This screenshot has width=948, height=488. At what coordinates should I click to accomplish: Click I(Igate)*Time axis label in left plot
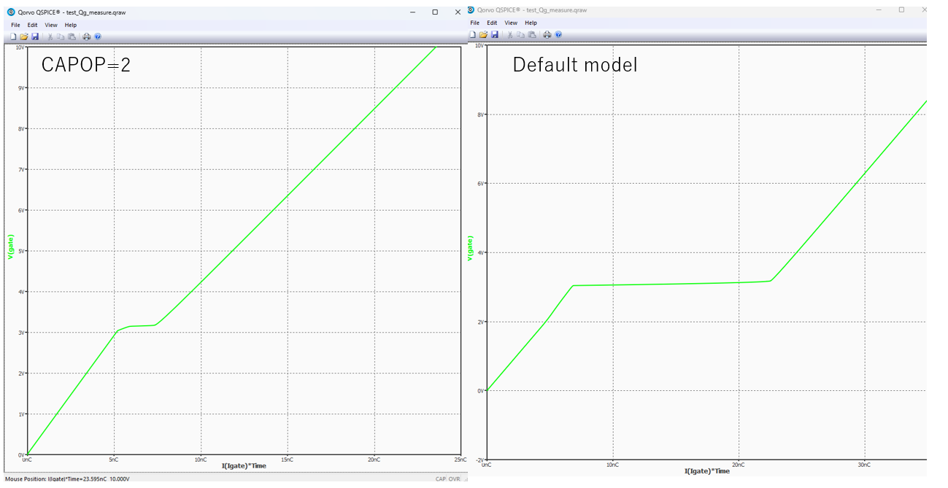[x=244, y=465]
